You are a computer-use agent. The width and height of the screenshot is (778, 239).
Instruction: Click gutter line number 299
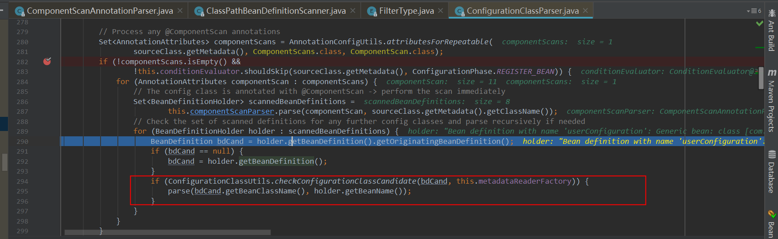coord(22,231)
